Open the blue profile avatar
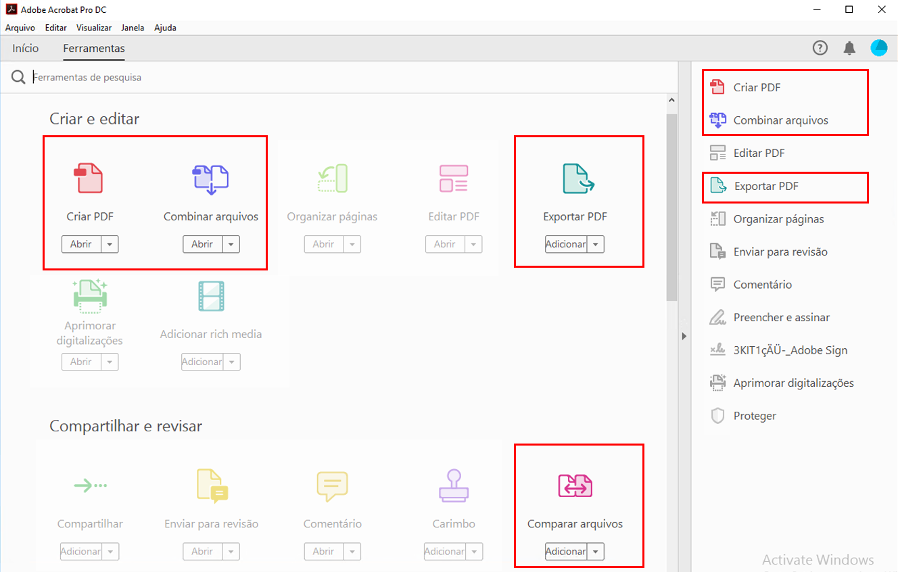 tap(879, 48)
